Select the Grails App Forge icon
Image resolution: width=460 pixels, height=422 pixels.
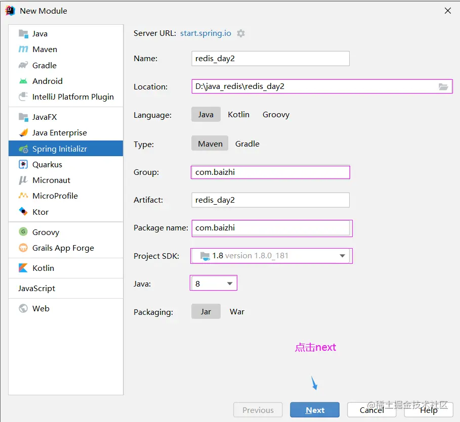pos(23,248)
